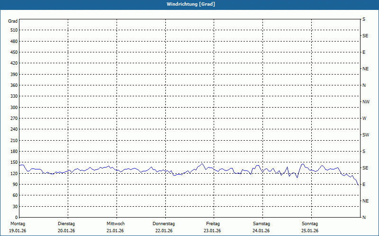Click the 360 tick label on left axis
Viewport: 379px width, 236px height.
click(14, 85)
